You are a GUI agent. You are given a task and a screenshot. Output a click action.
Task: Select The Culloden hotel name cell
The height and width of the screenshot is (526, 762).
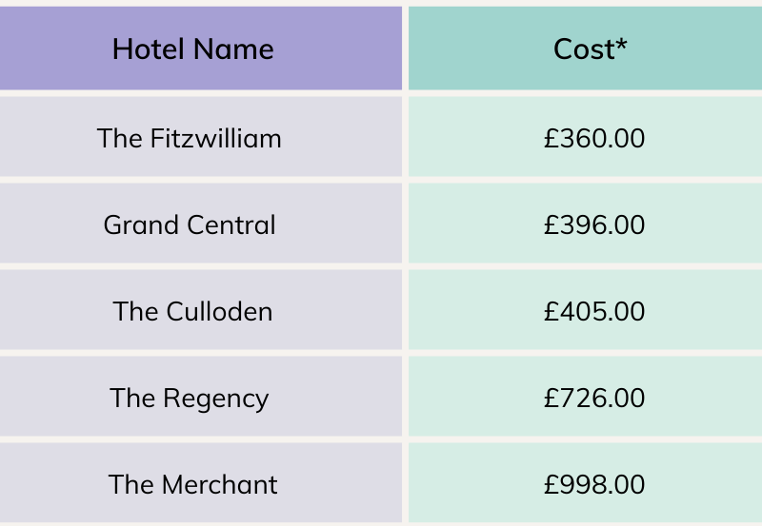(x=192, y=311)
